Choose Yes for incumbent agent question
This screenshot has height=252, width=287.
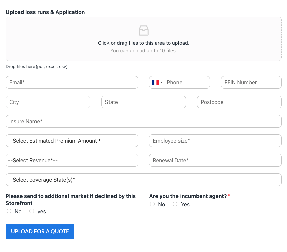pos(175,204)
